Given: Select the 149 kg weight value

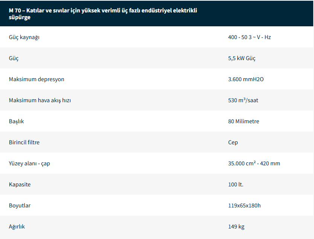Looking at the screenshot, I should (236, 227).
